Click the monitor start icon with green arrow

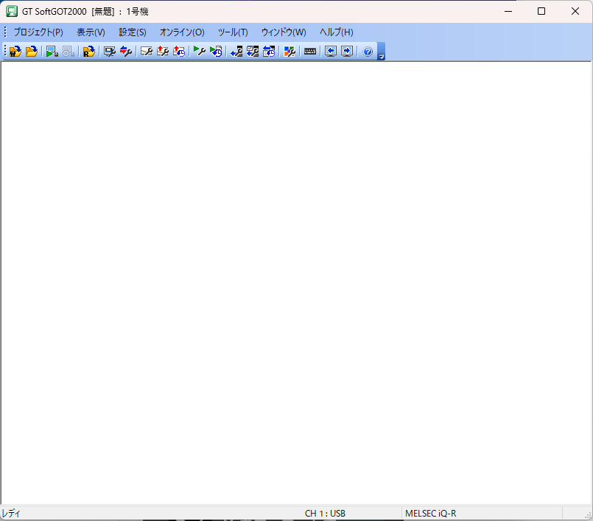[52, 52]
